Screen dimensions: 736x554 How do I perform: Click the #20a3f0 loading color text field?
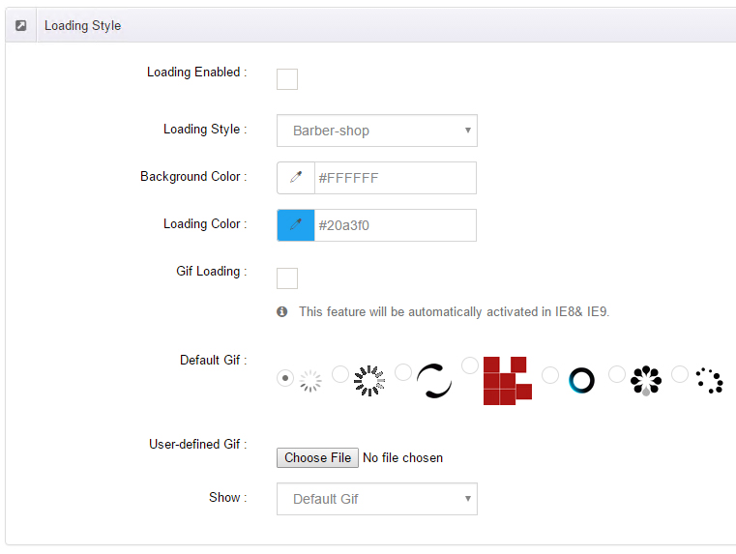pos(396,225)
